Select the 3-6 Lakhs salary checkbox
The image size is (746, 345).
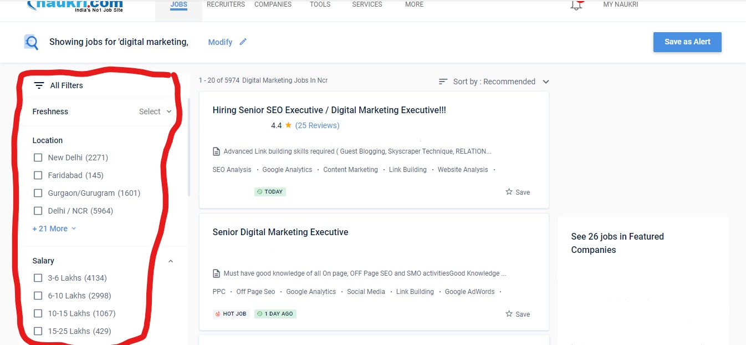[38, 278]
